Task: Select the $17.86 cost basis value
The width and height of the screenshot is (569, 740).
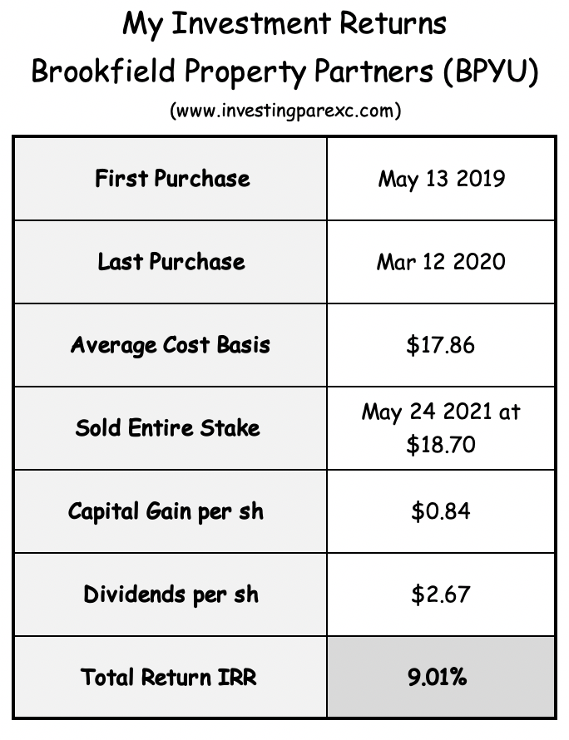Action: click(x=441, y=345)
